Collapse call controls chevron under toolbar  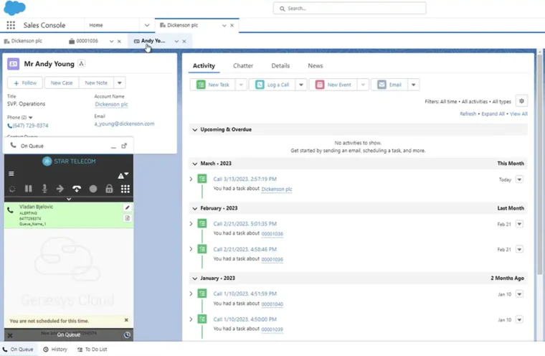(69, 199)
